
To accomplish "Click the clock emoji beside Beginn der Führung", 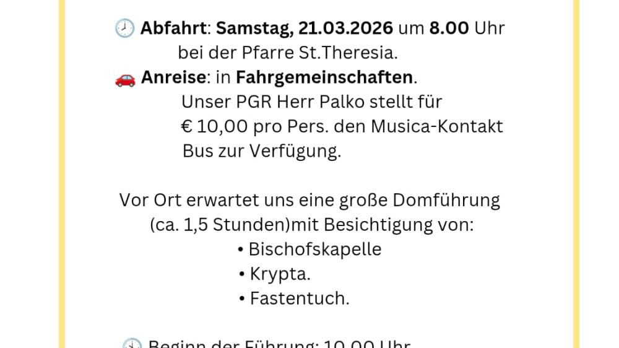I will (x=131, y=344).
